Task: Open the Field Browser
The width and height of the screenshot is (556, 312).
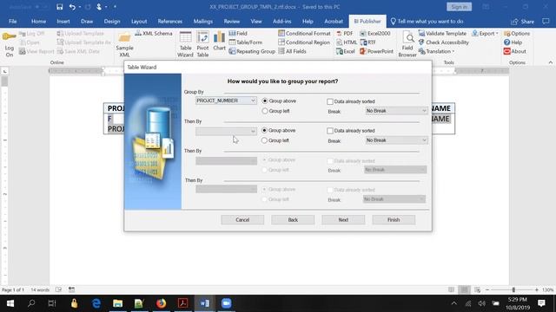Action: pyautogui.click(x=407, y=44)
